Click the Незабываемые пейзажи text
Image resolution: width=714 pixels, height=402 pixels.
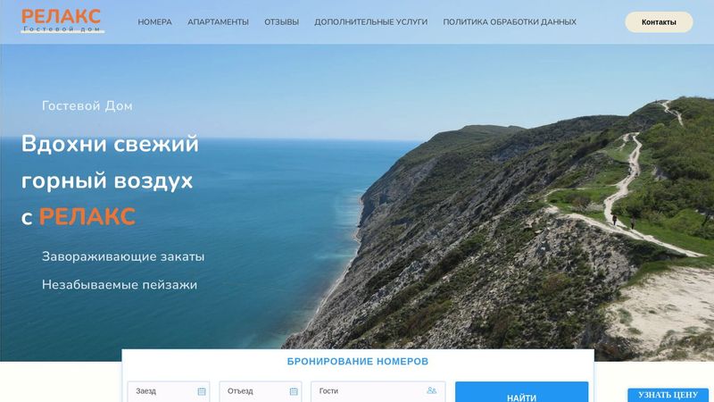pos(120,285)
